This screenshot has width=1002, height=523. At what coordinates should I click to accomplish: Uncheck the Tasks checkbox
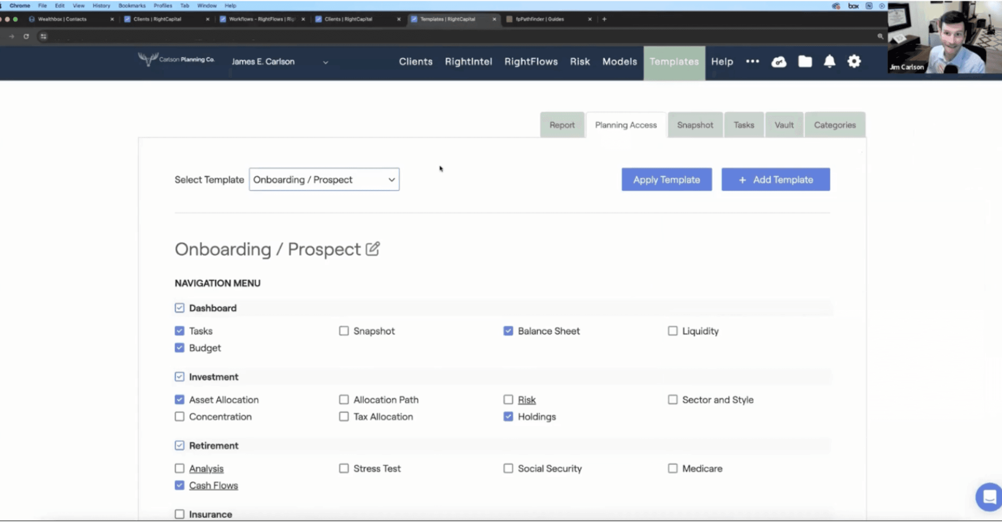[x=179, y=331]
